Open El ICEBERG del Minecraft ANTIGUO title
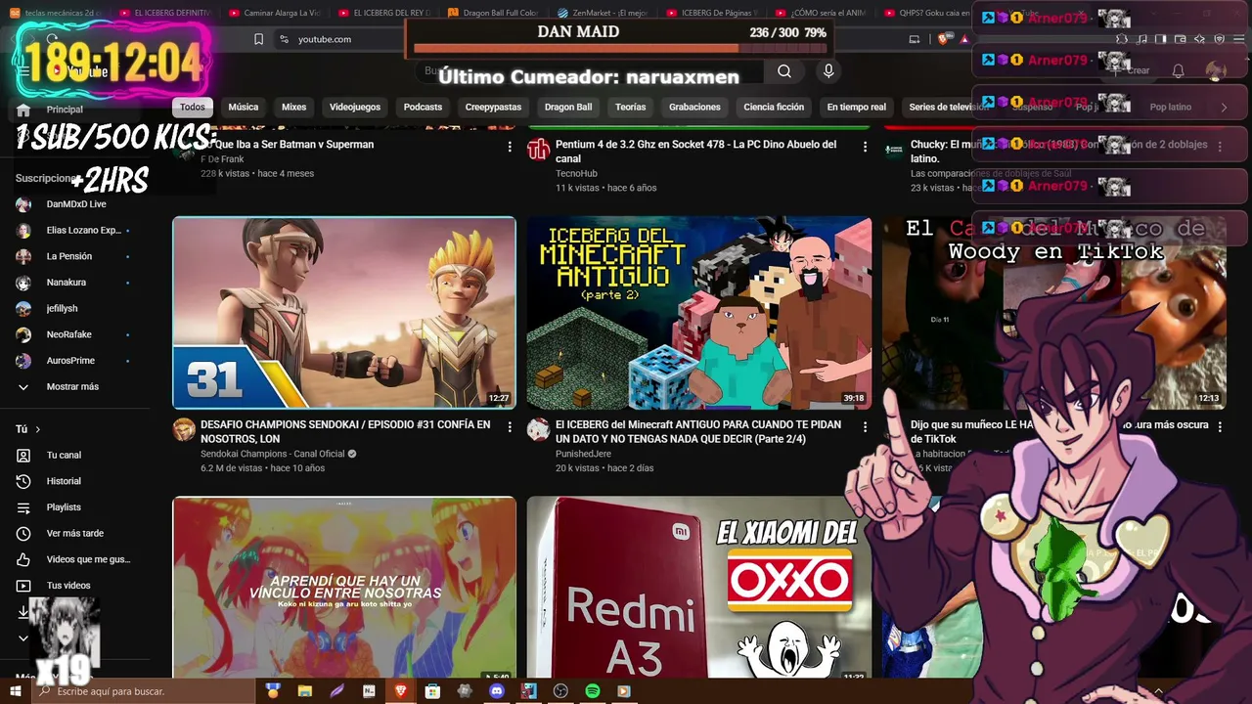 [697, 432]
